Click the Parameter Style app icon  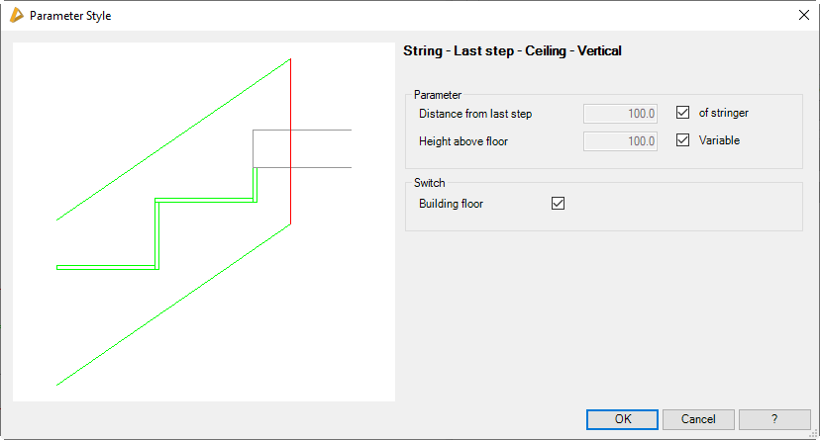pos(16,15)
